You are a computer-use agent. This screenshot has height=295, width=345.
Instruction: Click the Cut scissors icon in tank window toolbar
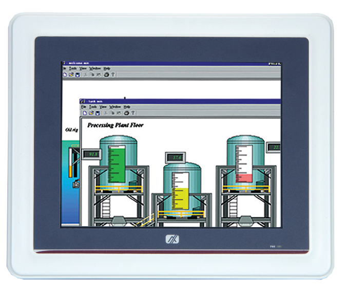[x=106, y=113]
